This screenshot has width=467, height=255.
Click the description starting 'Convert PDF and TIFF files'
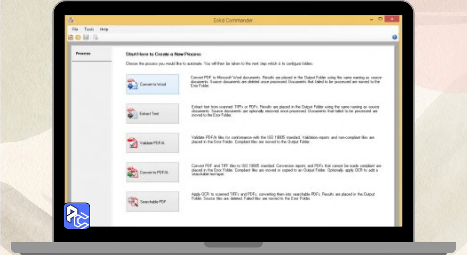pos(286,170)
